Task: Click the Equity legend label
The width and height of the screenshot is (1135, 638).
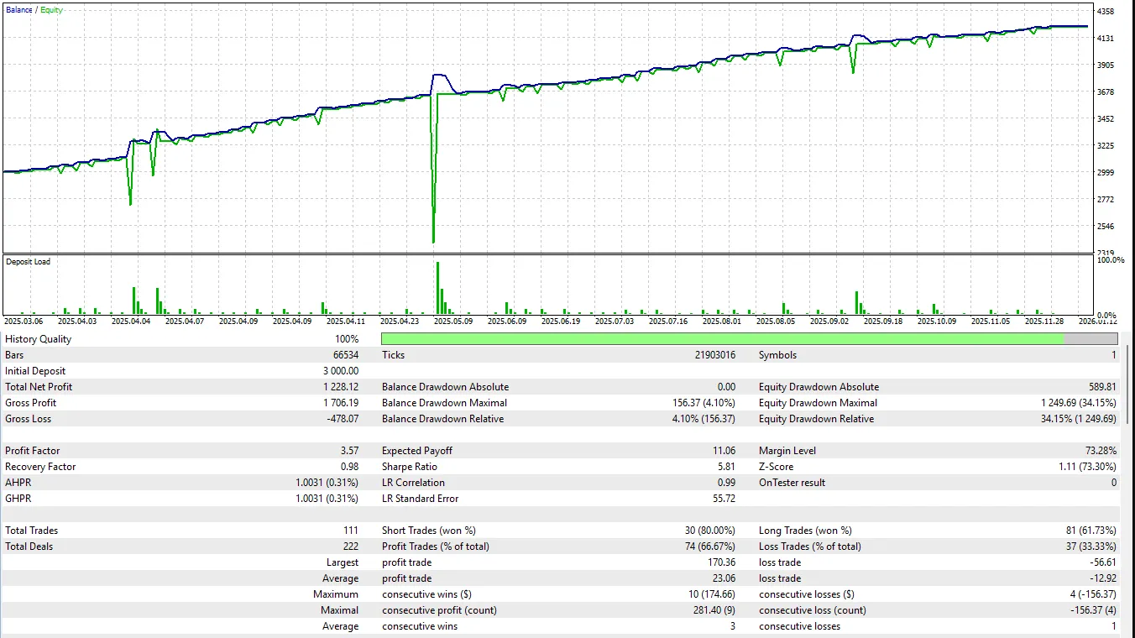Action: (51, 10)
